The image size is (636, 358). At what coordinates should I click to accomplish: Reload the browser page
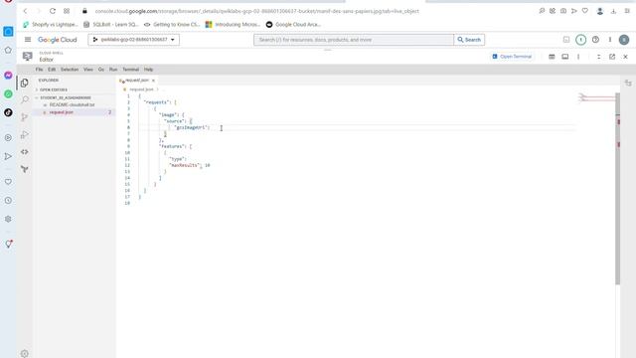53,11
